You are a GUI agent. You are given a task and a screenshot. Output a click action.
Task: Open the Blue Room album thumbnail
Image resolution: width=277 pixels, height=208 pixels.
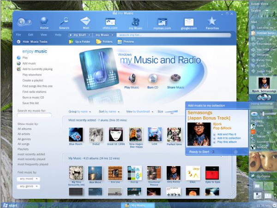pyautogui.click(x=76, y=135)
